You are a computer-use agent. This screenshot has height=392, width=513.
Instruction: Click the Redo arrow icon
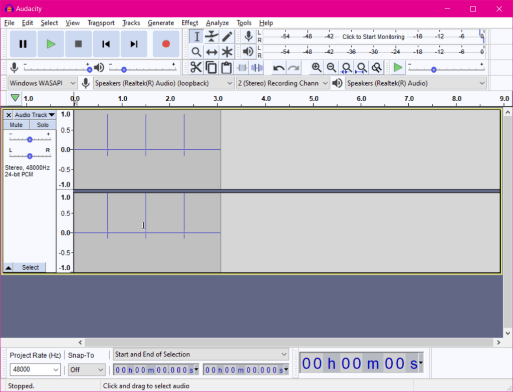(x=294, y=68)
